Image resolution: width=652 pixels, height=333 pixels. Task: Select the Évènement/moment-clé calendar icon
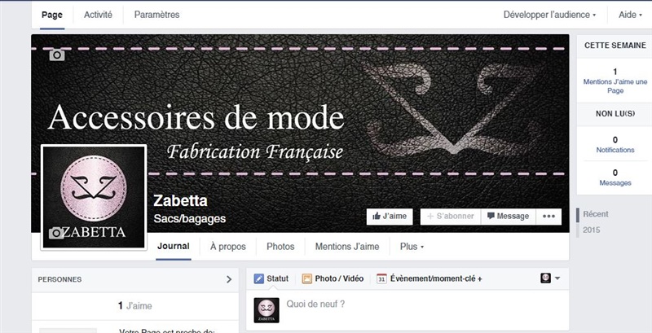[381, 278]
